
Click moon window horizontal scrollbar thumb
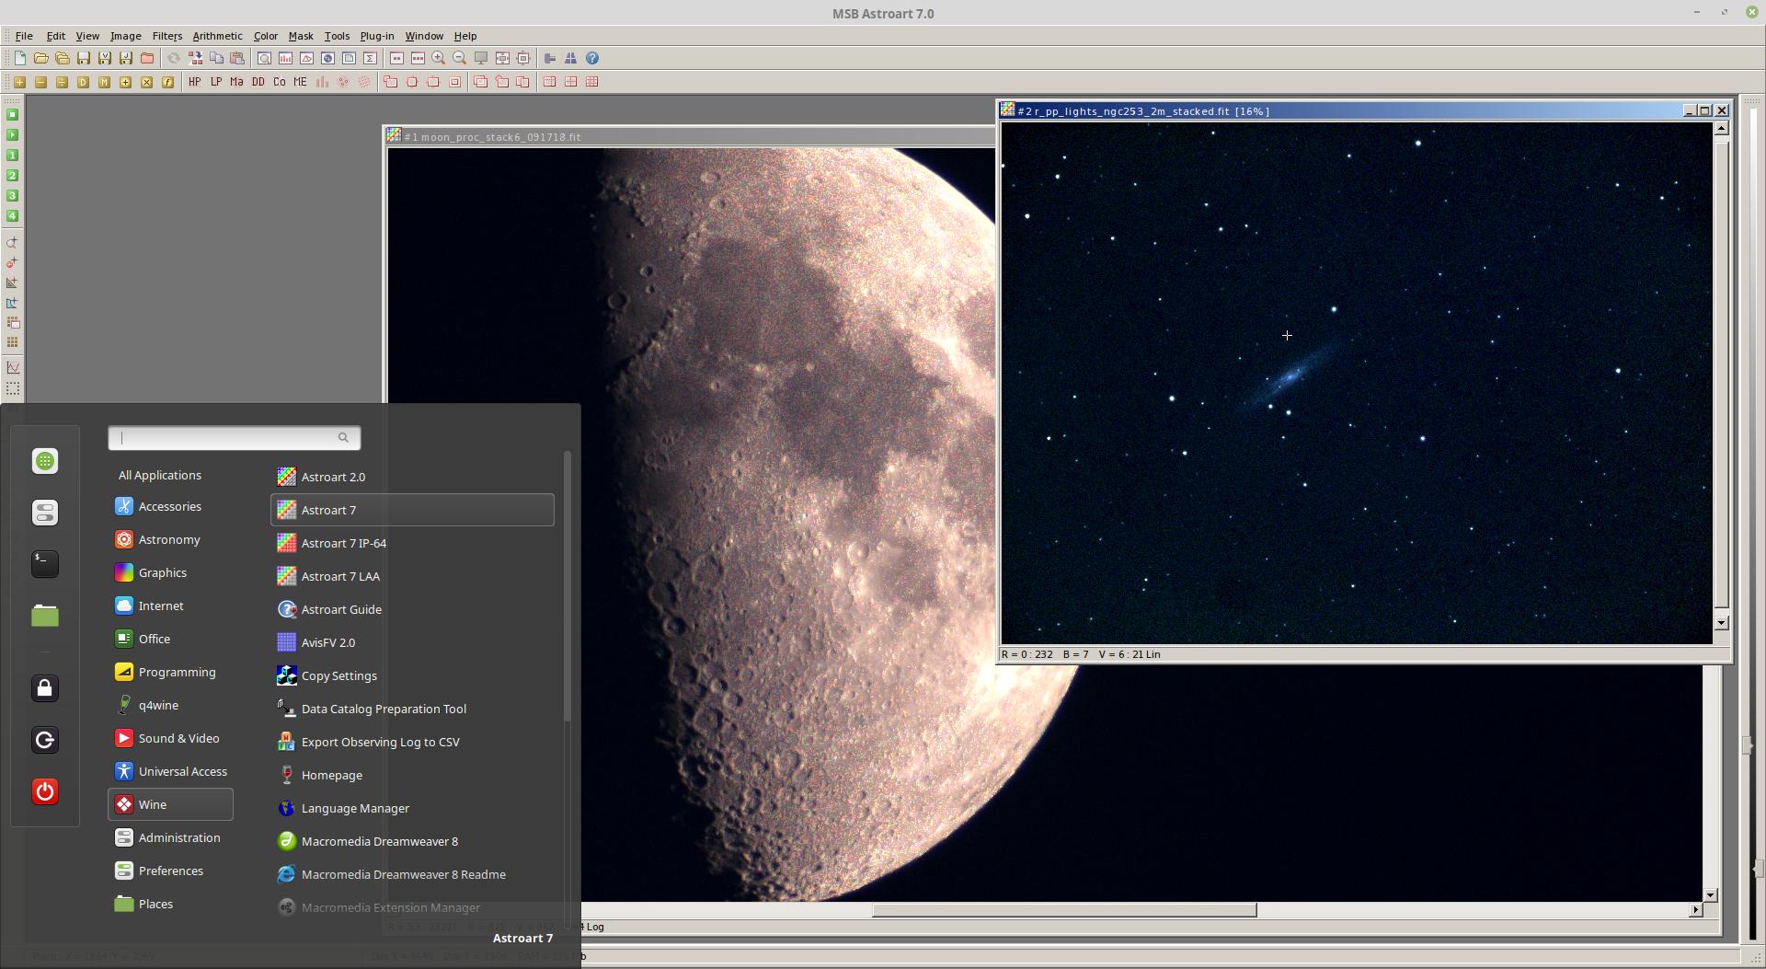(1064, 910)
